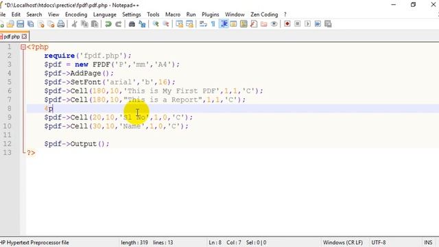
Task: Save the current recorded macro icon
Action: tap(328, 24)
